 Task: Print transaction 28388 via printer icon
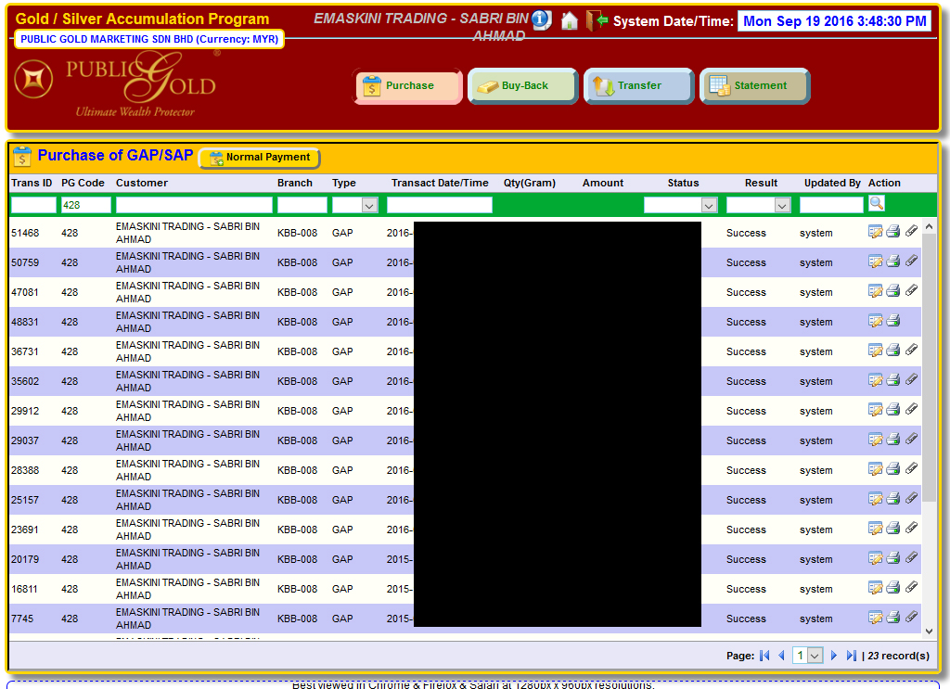893,468
